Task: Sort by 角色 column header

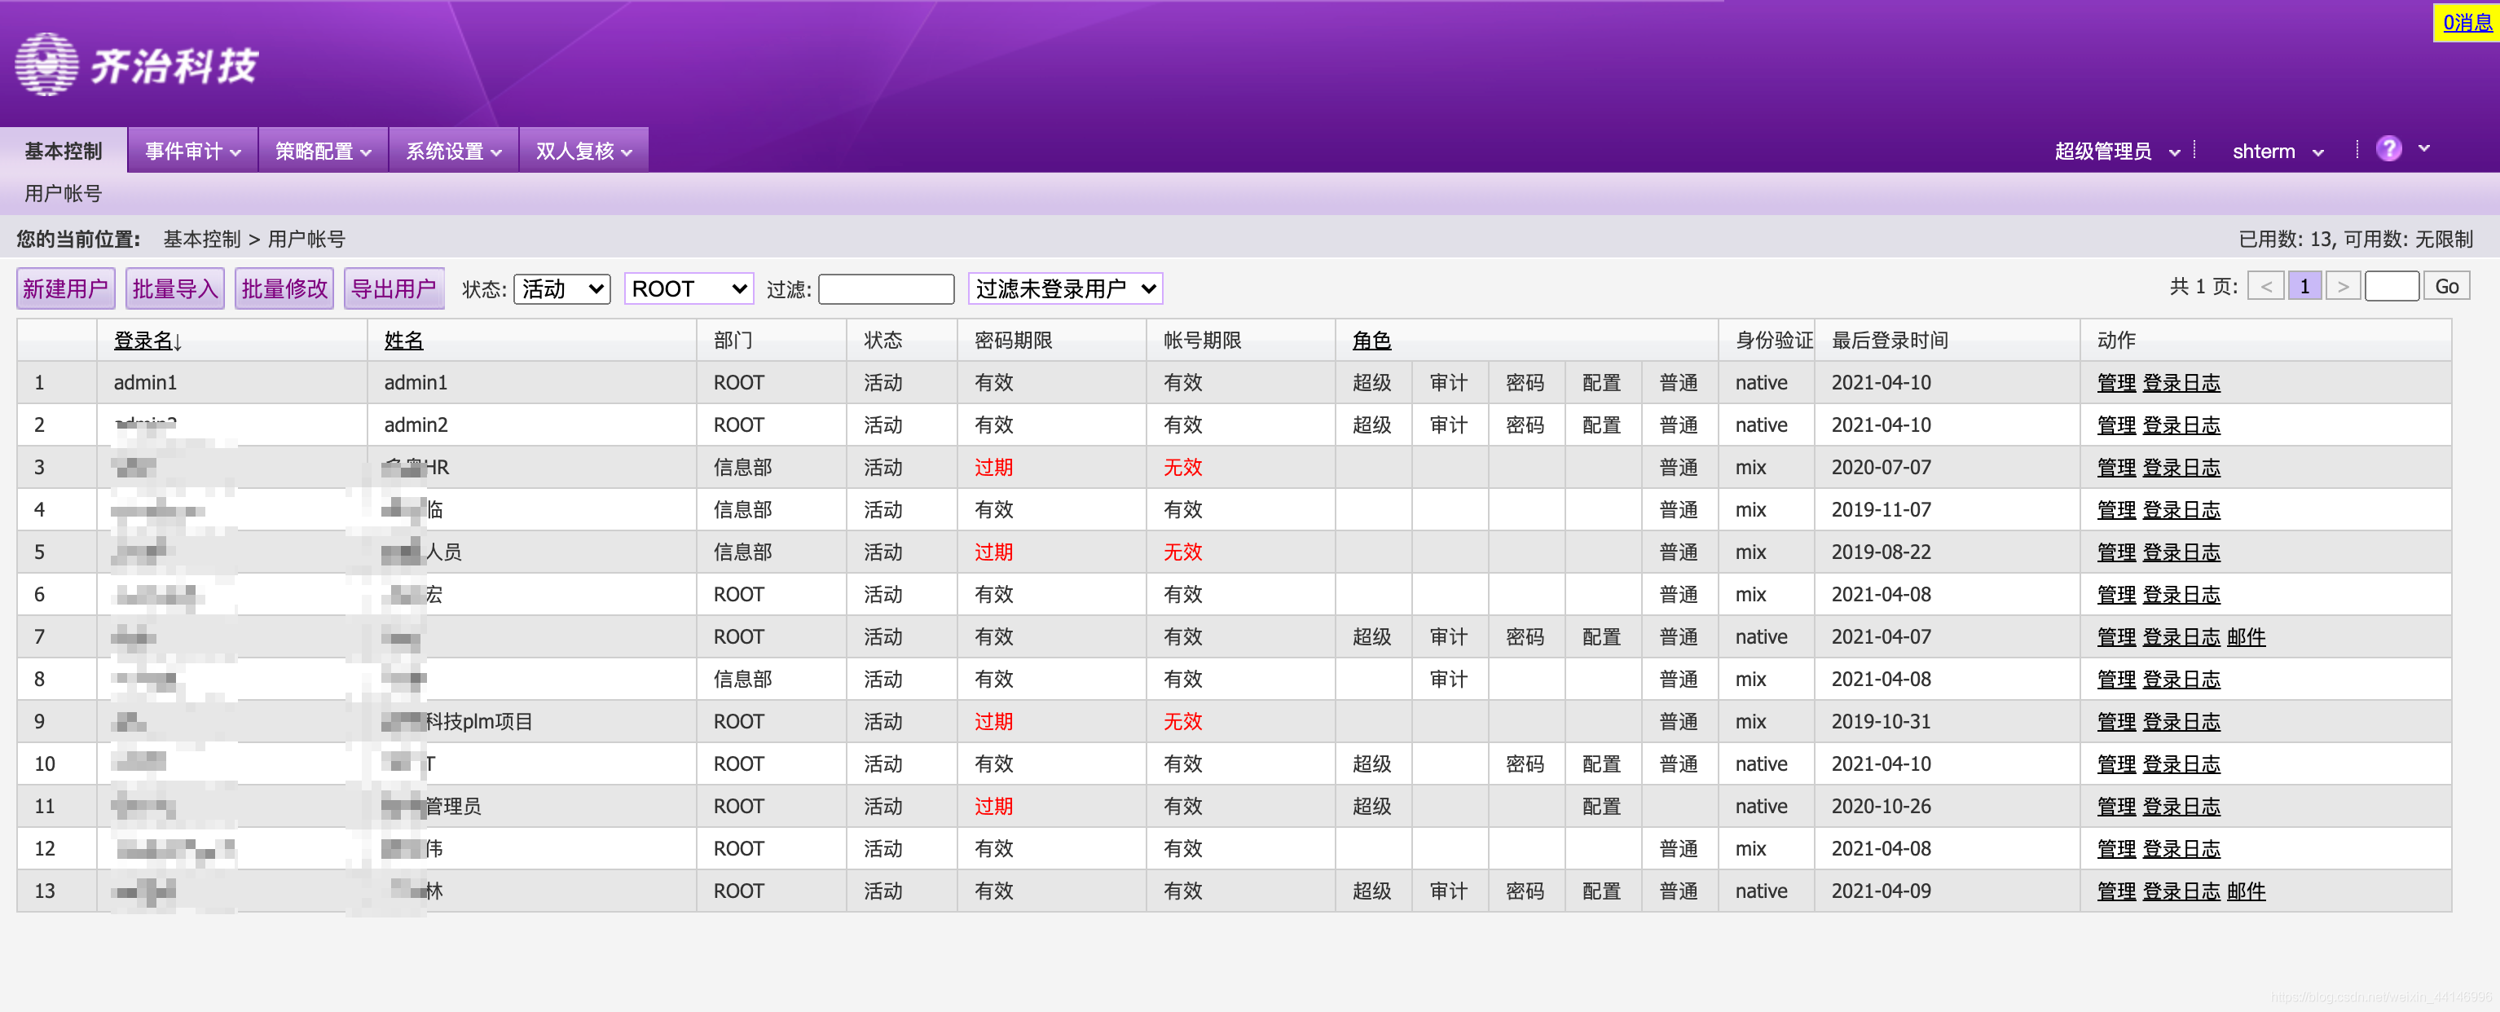Action: click(1371, 341)
